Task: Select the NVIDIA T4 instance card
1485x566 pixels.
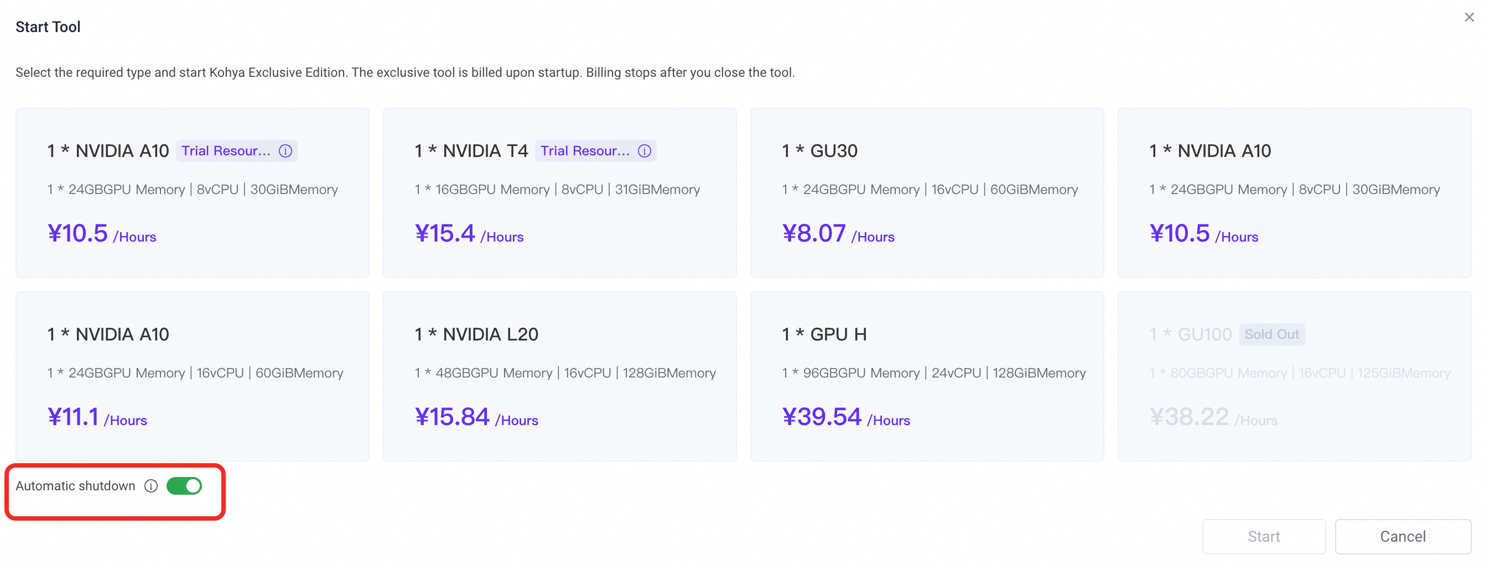Action: point(559,193)
